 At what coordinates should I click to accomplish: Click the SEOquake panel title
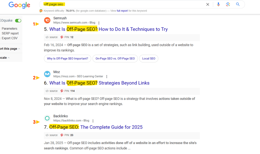point(6,21)
